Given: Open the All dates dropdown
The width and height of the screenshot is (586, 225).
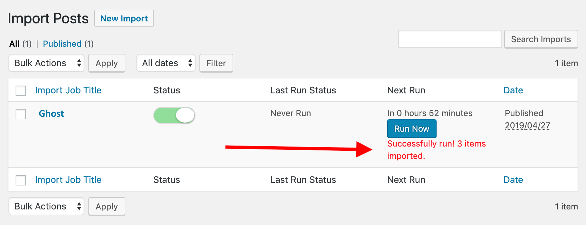Looking at the screenshot, I should coord(166,63).
